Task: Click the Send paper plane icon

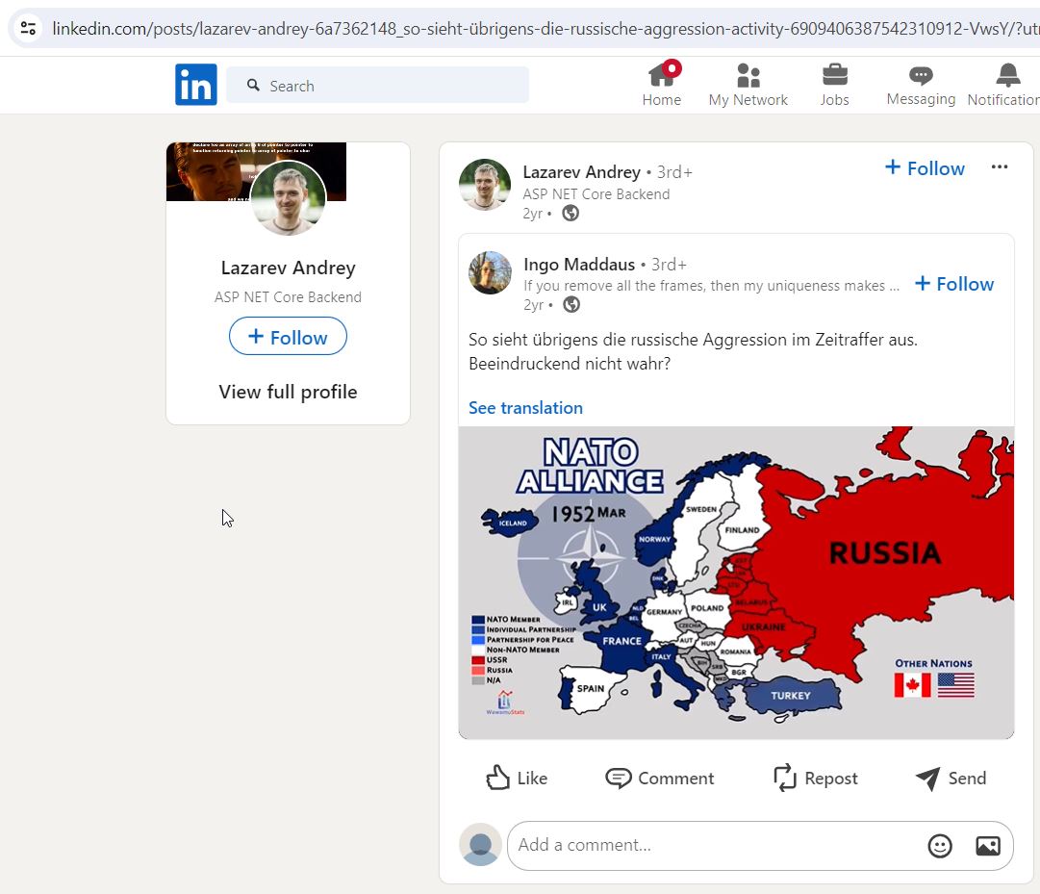Action: pyautogui.click(x=927, y=778)
